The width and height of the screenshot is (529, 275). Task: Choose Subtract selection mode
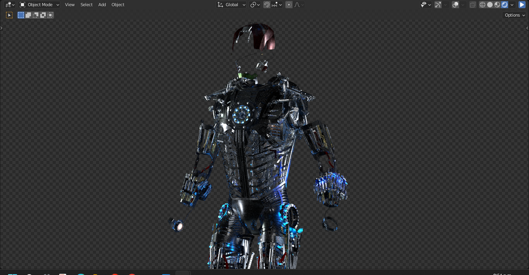35,15
